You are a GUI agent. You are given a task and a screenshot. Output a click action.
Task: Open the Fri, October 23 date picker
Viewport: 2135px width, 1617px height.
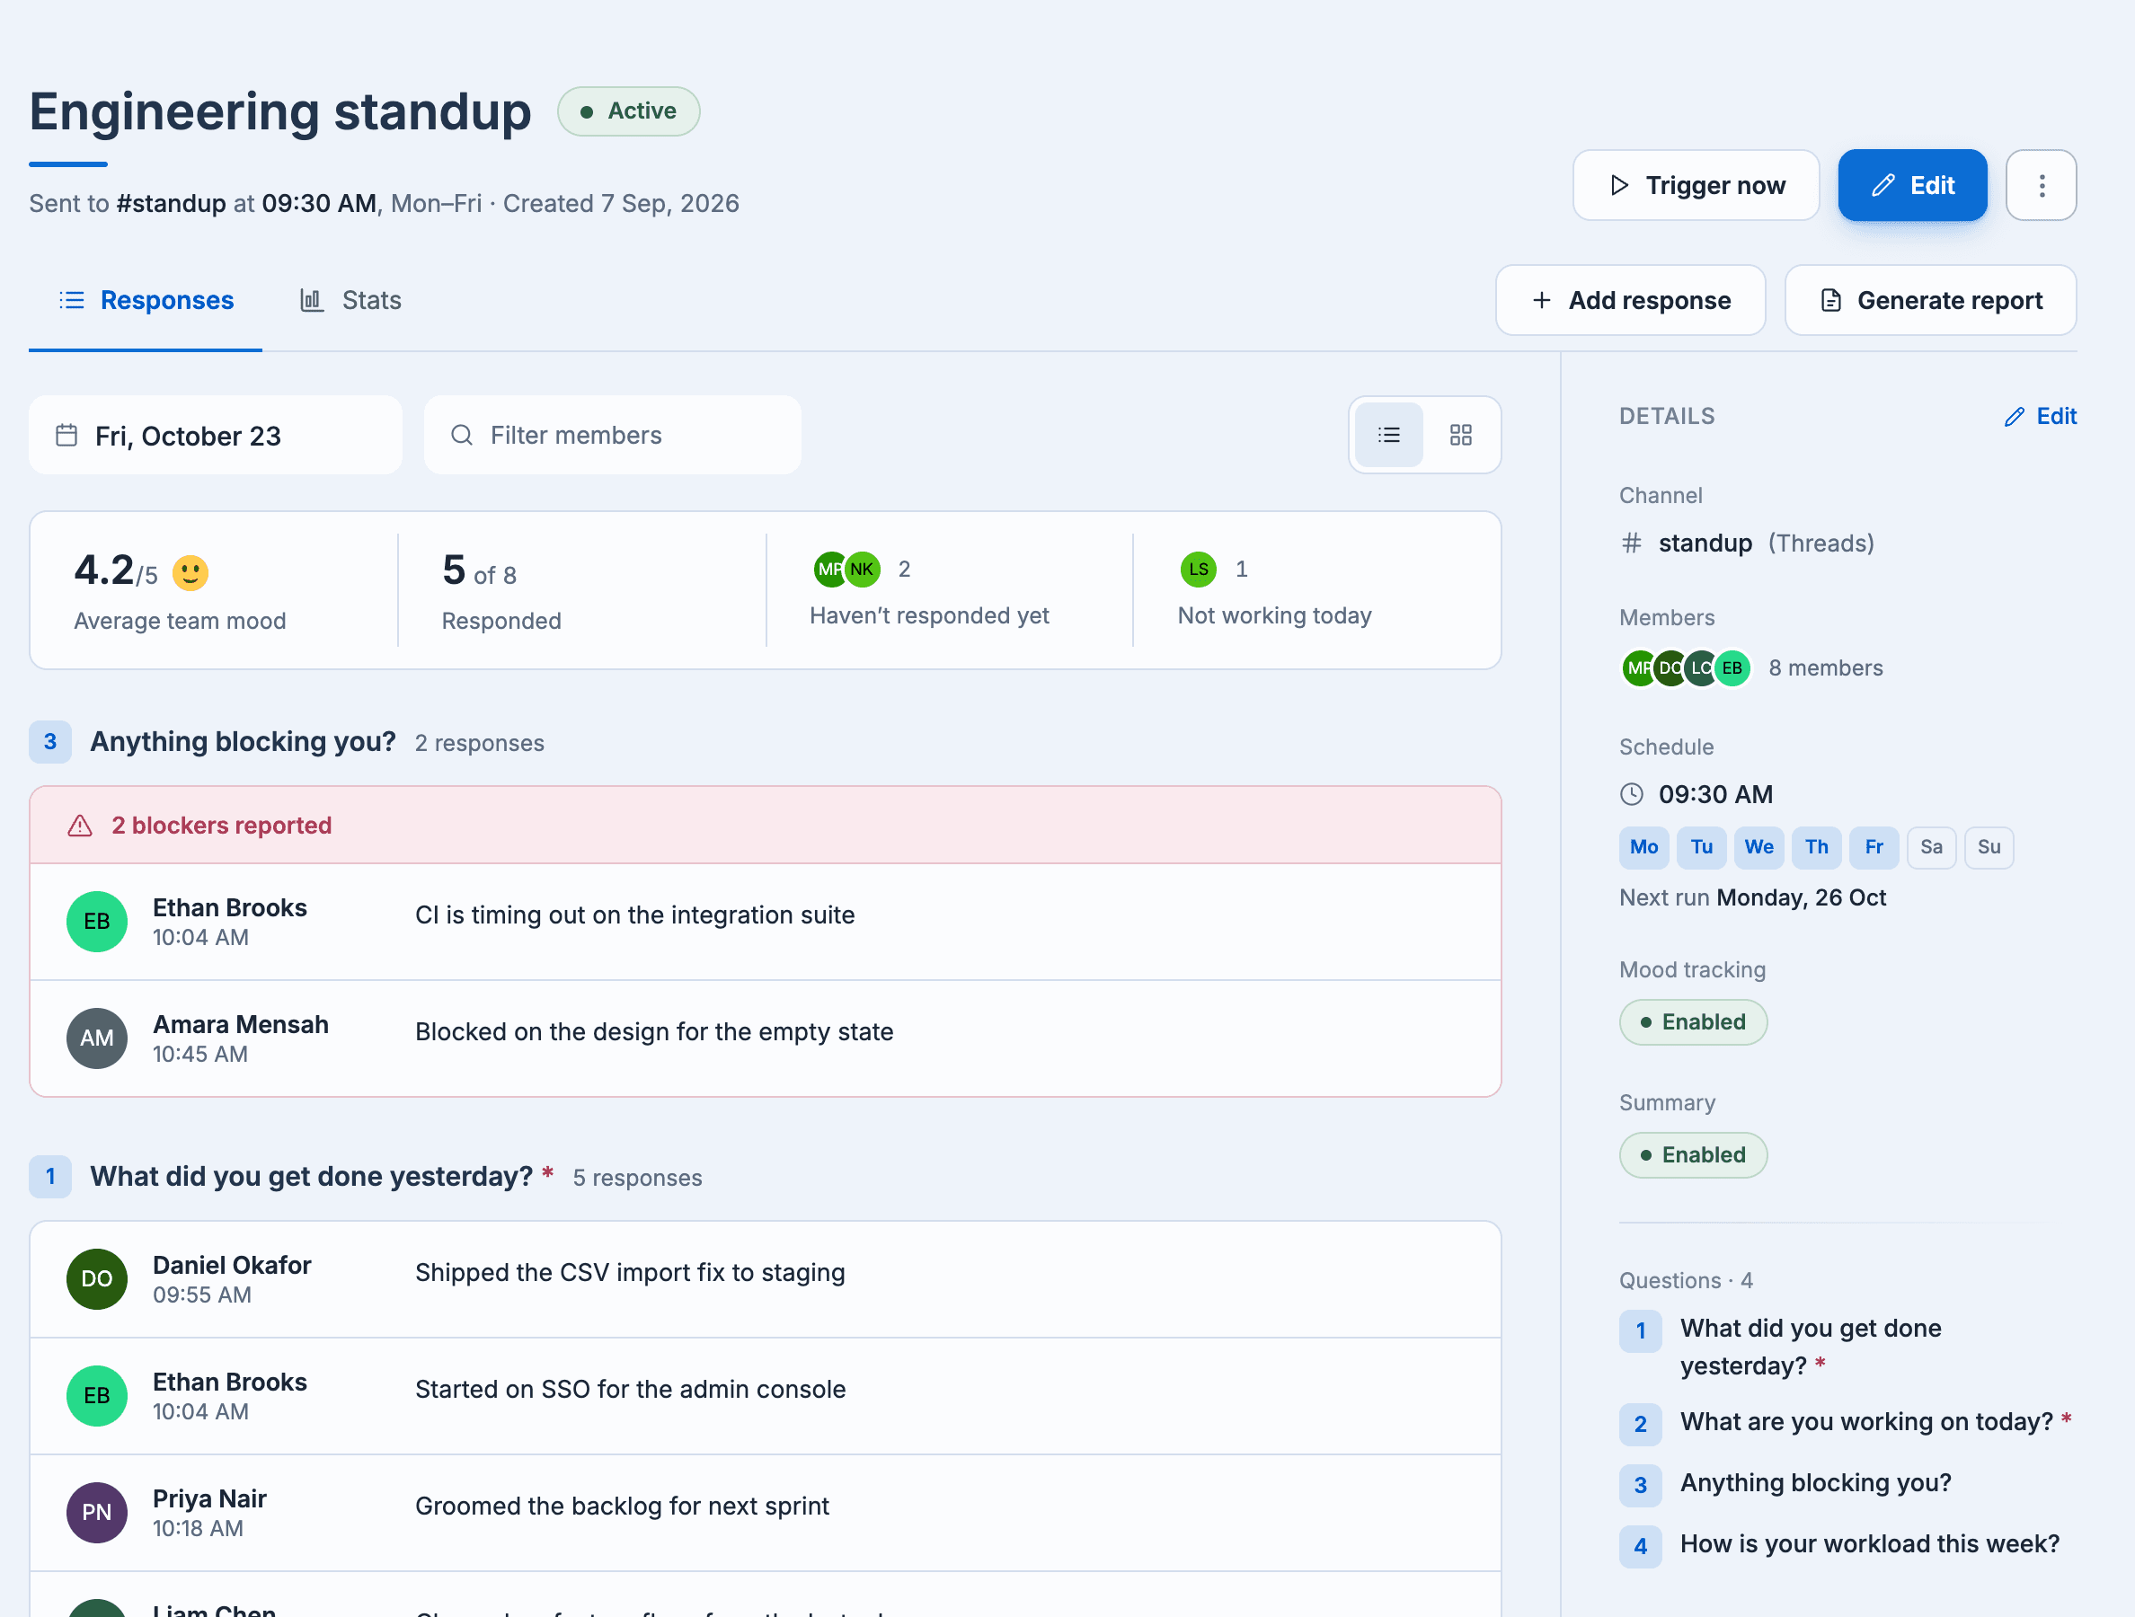pyautogui.click(x=216, y=435)
